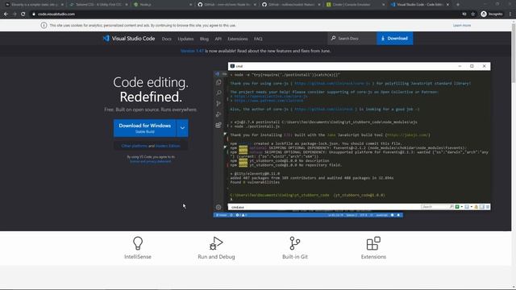Close the Visual Studio Code tab

coord(447,5)
